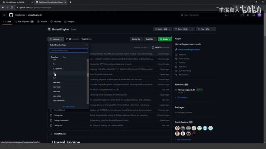This screenshot has width=266, height=149.
Task: Click View all branches link
Action: tap(68, 107)
